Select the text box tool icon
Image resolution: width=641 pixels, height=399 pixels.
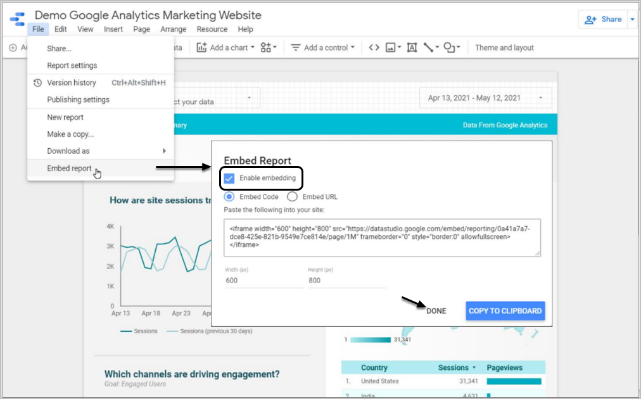point(412,47)
